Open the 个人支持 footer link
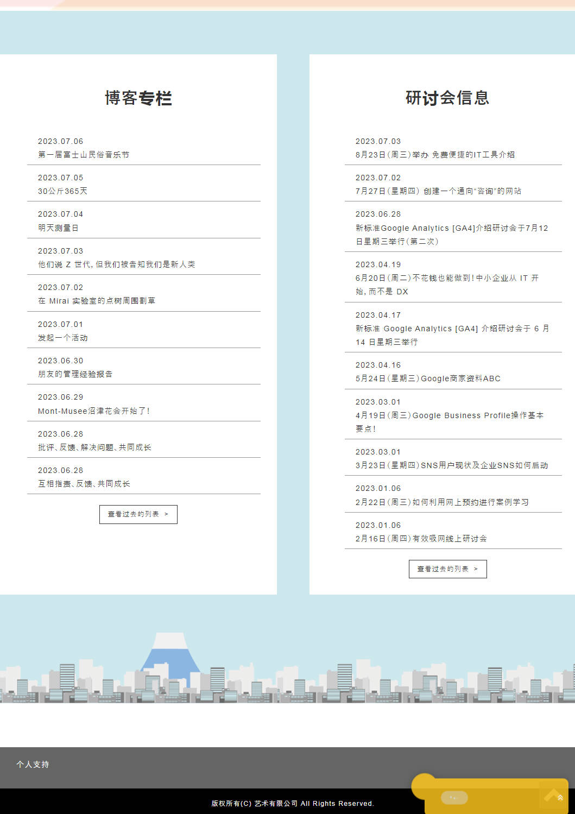The width and height of the screenshot is (575, 814). 33,764
